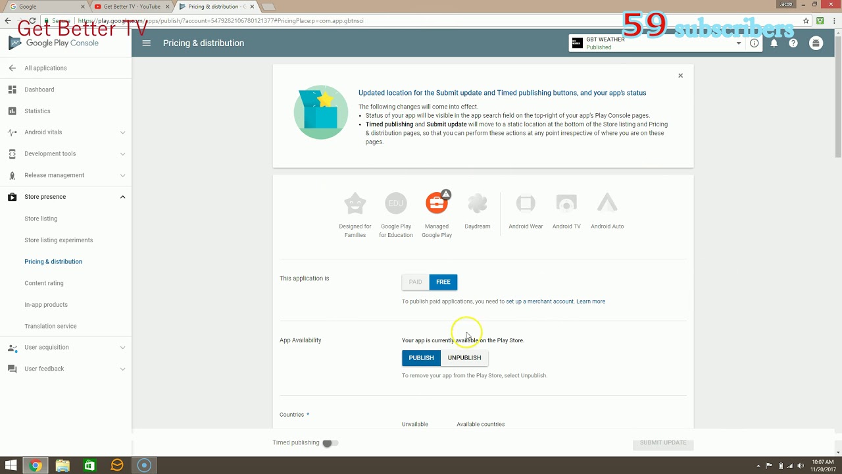
Task: Select the FREE pricing option
Action: pyautogui.click(x=443, y=282)
